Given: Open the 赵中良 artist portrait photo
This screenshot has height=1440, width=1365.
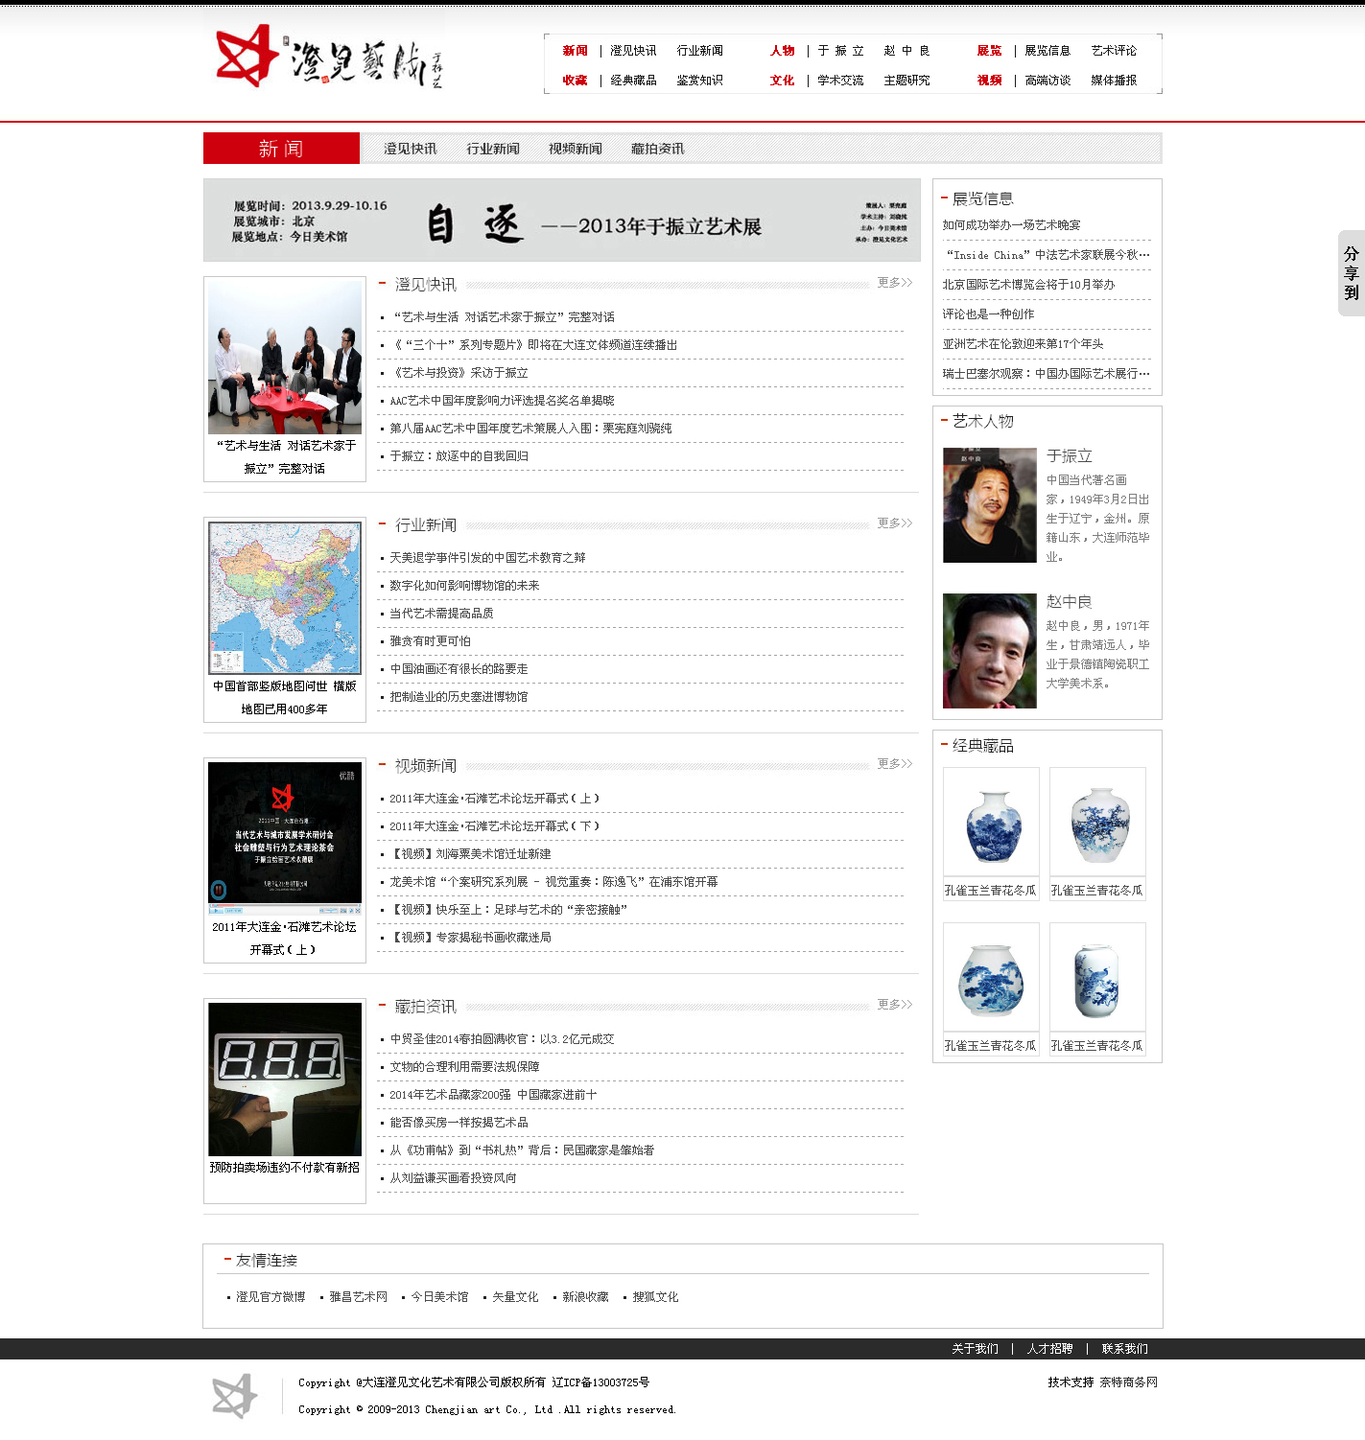Looking at the screenshot, I should pyautogui.click(x=989, y=651).
